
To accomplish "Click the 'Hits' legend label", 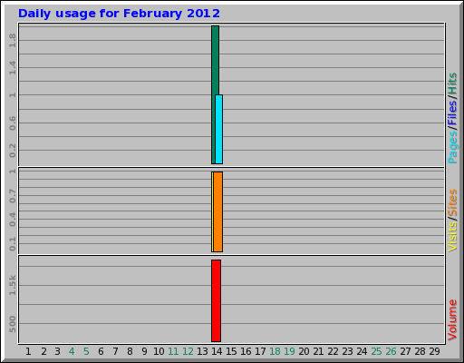I will click(452, 83).
